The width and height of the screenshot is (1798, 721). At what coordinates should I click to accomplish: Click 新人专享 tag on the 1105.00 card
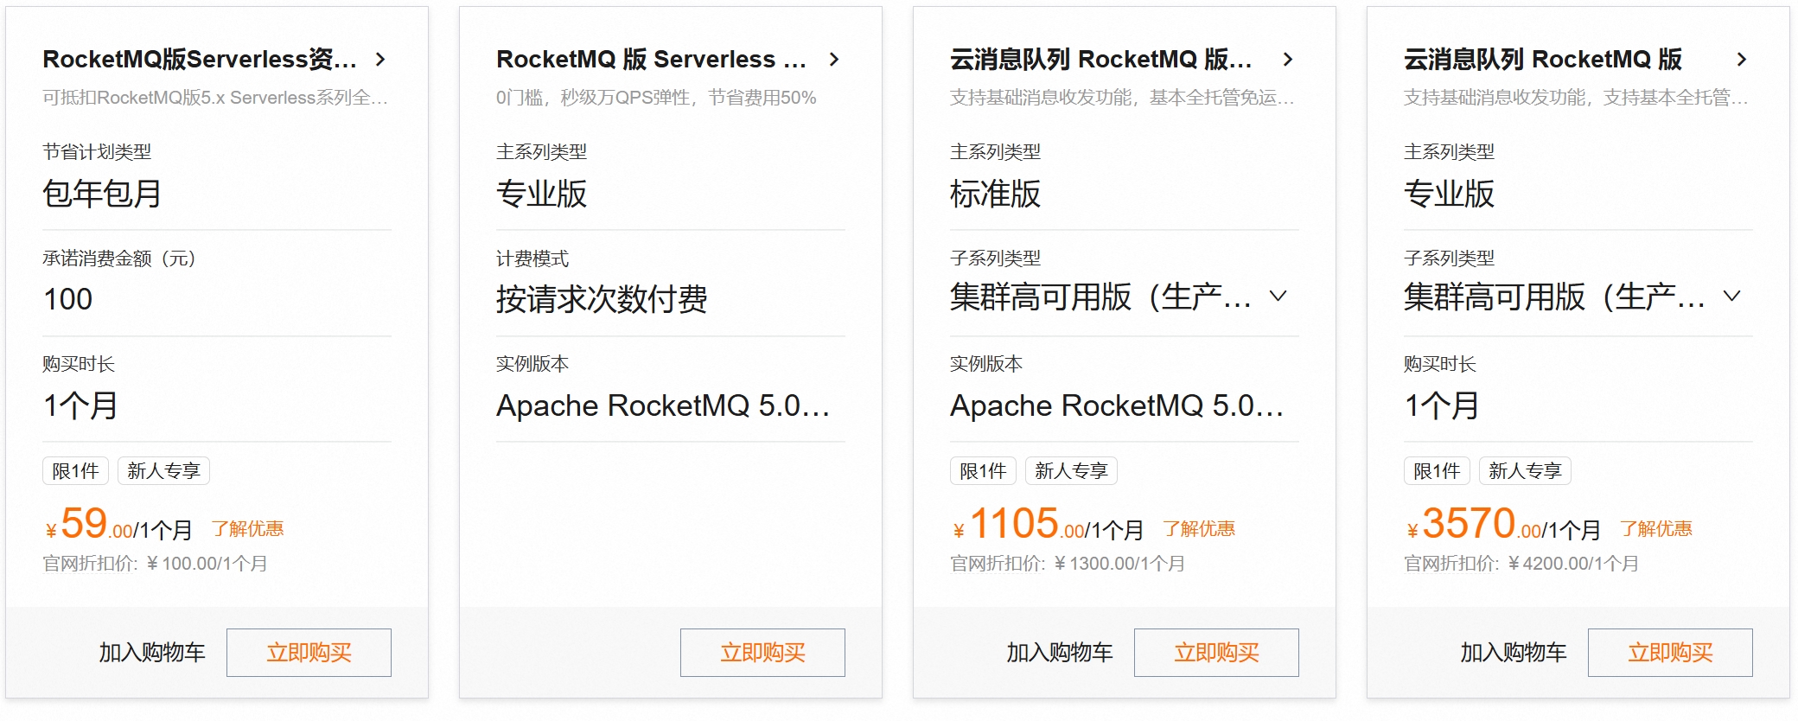coord(1072,471)
